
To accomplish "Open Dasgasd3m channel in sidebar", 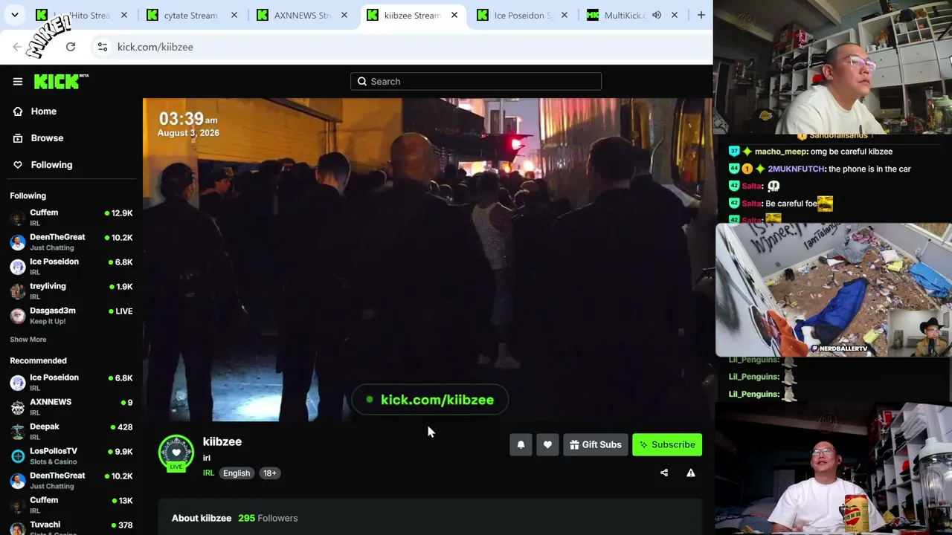I will click(x=71, y=316).
